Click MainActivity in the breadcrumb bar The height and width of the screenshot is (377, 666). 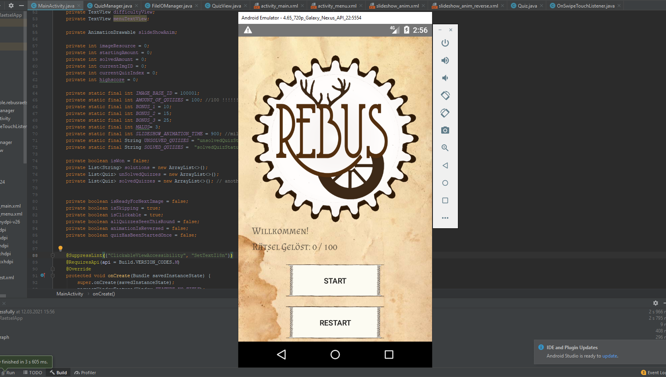tap(70, 294)
